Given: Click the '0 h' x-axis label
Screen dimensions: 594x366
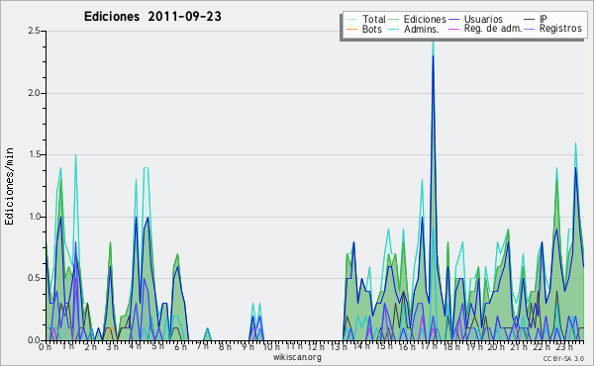Looking at the screenshot, I should [45, 346].
